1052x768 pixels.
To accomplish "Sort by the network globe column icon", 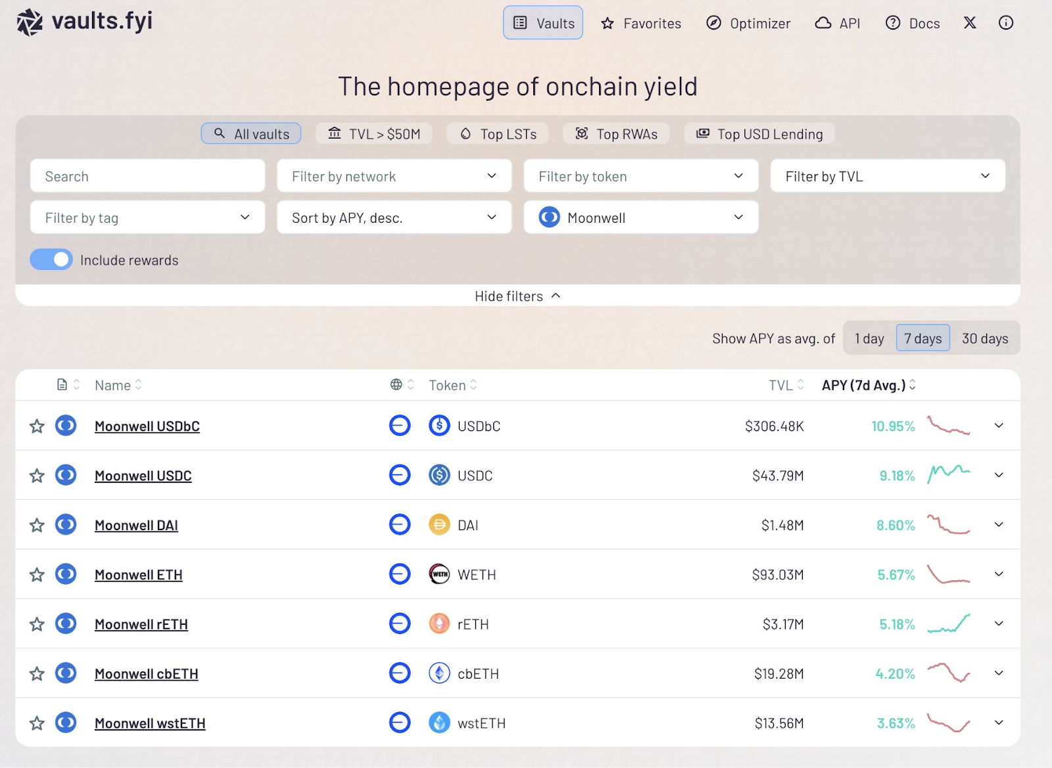I will (402, 385).
